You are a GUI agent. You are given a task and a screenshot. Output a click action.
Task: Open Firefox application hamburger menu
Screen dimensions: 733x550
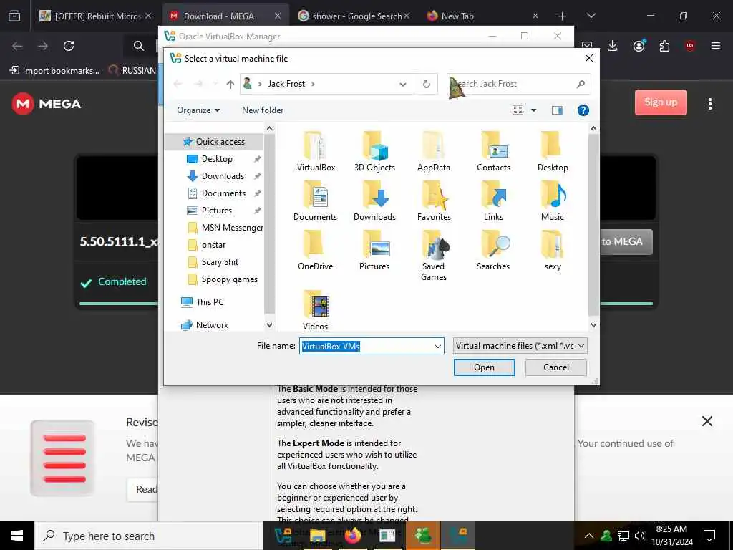pos(716,46)
